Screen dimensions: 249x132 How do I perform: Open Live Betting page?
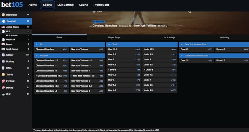coord(65,5)
